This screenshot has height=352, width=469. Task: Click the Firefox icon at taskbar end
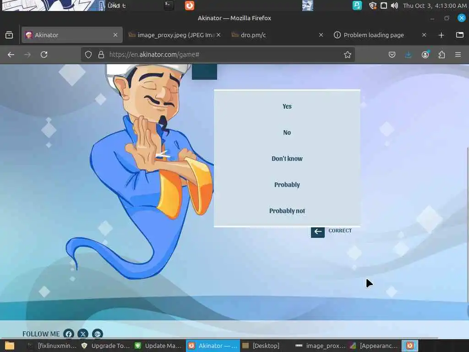pyautogui.click(x=410, y=346)
